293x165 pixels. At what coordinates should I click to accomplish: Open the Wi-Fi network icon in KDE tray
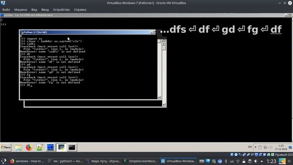[x=238, y=161]
